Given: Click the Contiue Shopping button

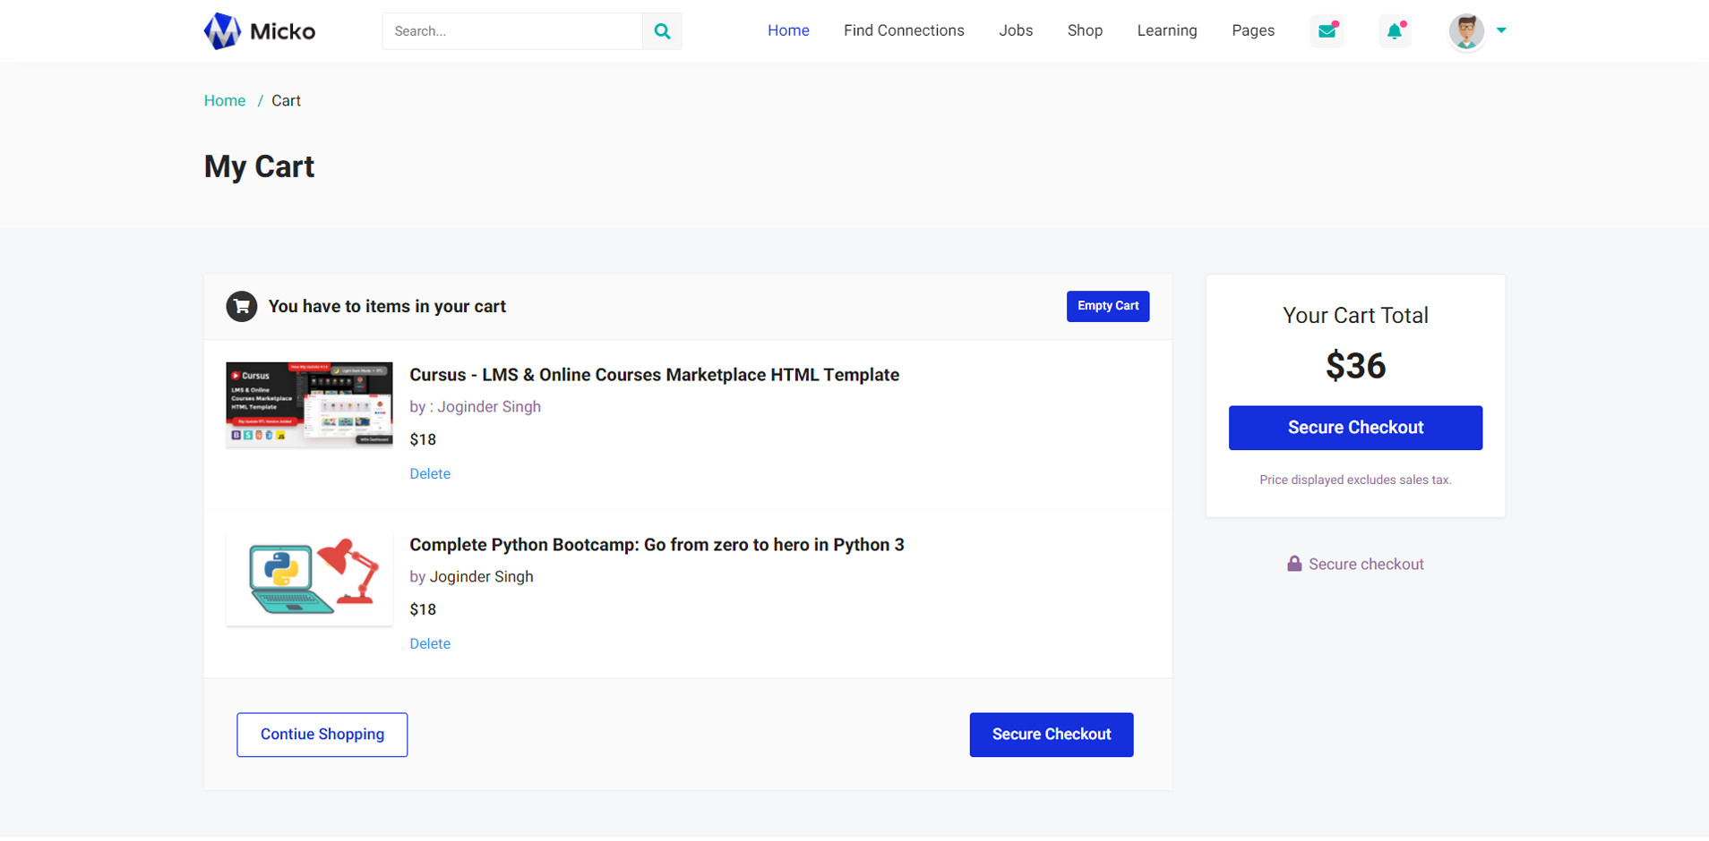Looking at the screenshot, I should coord(322,735).
